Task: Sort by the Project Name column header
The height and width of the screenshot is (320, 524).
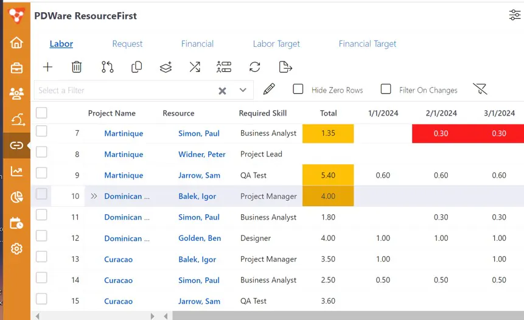Action: (111, 113)
